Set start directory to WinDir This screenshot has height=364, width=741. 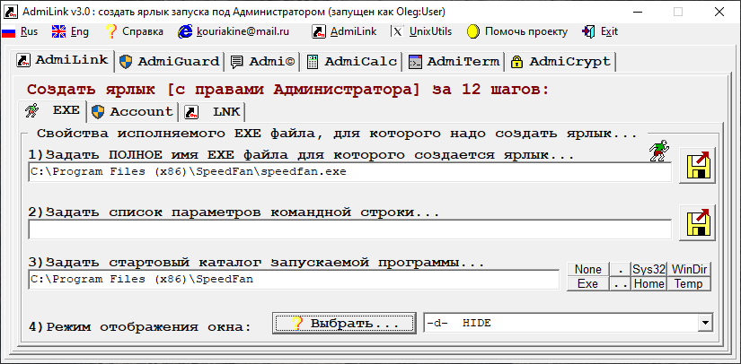tap(689, 269)
